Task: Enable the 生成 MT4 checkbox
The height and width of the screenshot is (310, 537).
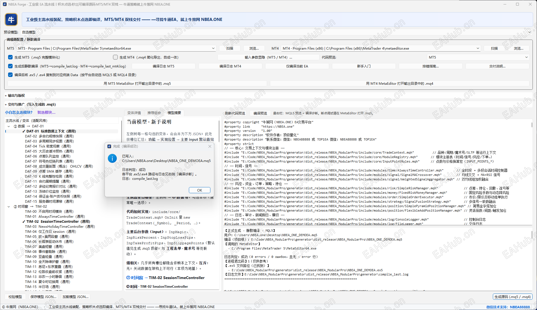Action: point(115,57)
